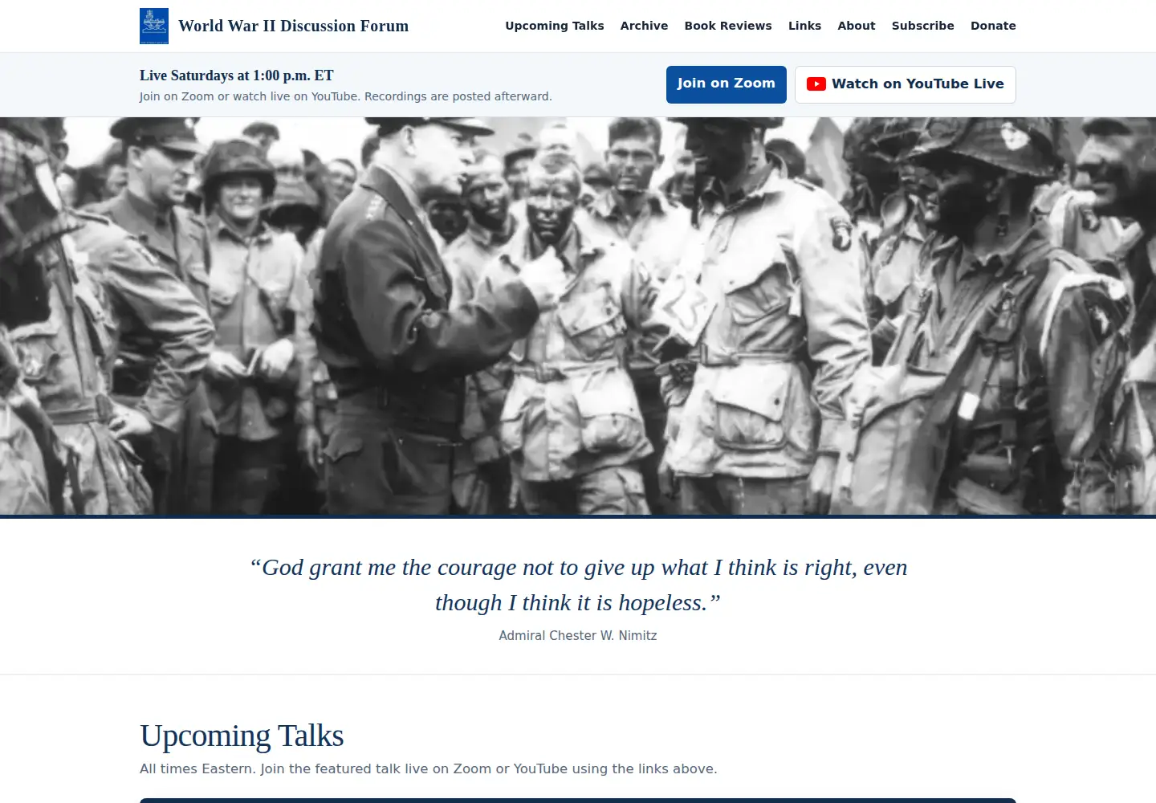
Task: Visit the About page
Action: (x=857, y=26)
